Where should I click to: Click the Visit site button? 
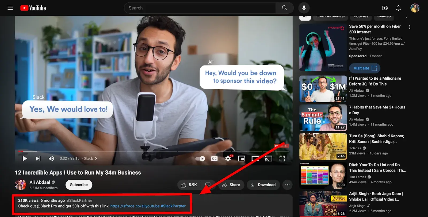pos(365,68)
